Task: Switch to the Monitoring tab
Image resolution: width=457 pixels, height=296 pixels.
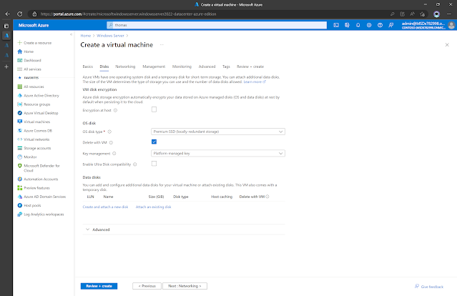Action: (182, 66)
